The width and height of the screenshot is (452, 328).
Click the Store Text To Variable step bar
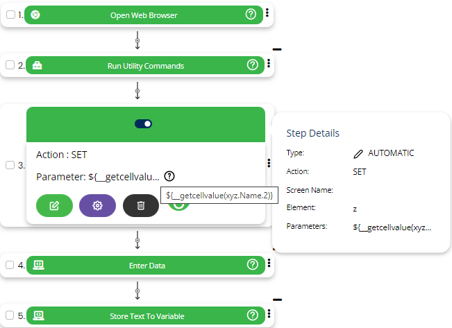[147, 316]
